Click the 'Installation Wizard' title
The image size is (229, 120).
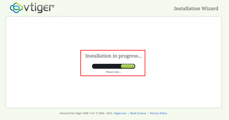(196, 9)
